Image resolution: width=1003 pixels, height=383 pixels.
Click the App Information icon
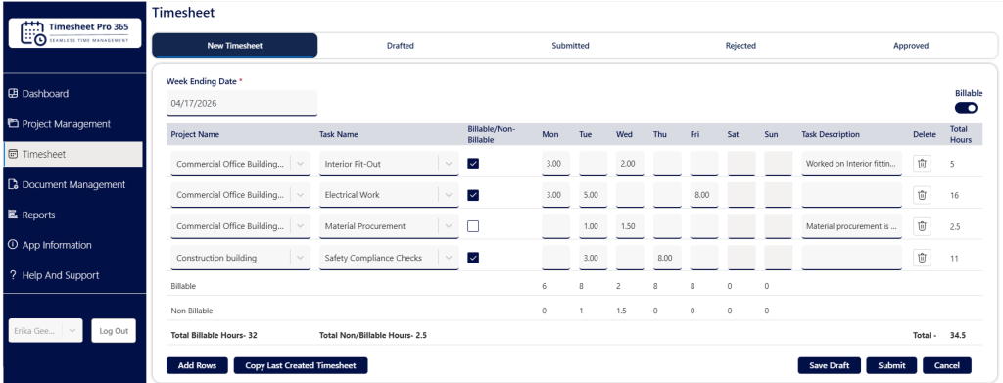click(13, 245)
